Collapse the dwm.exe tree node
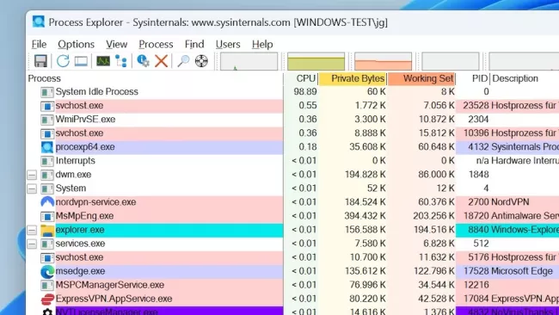 click(x=32, y=175)
